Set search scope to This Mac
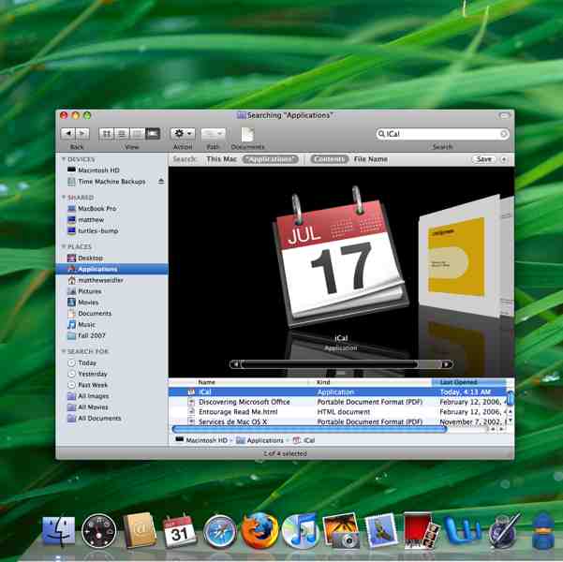Screen dimensions: 563x562 click(x=221, y=159)
